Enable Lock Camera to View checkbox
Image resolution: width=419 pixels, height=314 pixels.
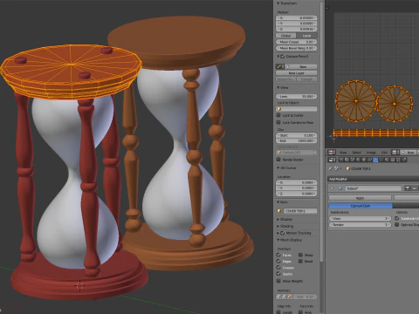point(278,122)
